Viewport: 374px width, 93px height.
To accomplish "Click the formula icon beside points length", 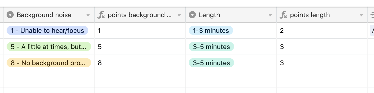I will 283,15.
